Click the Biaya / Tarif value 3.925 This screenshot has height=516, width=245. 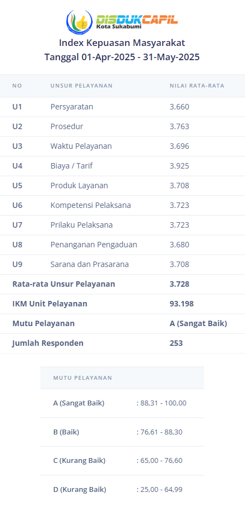(x=180, y=166)
